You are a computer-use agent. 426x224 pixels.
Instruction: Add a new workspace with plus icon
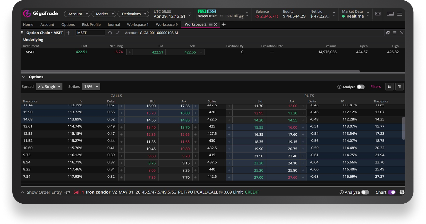[224, 24]
